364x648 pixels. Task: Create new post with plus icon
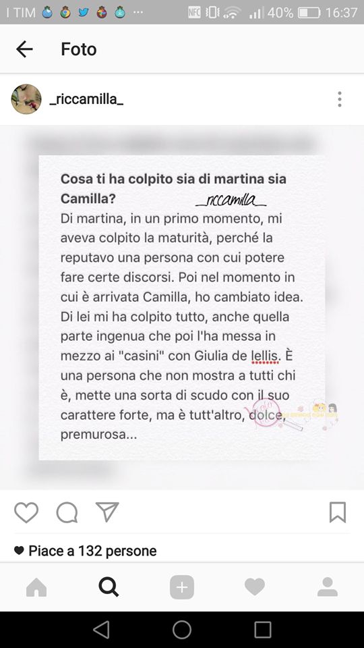pos(182,587)
